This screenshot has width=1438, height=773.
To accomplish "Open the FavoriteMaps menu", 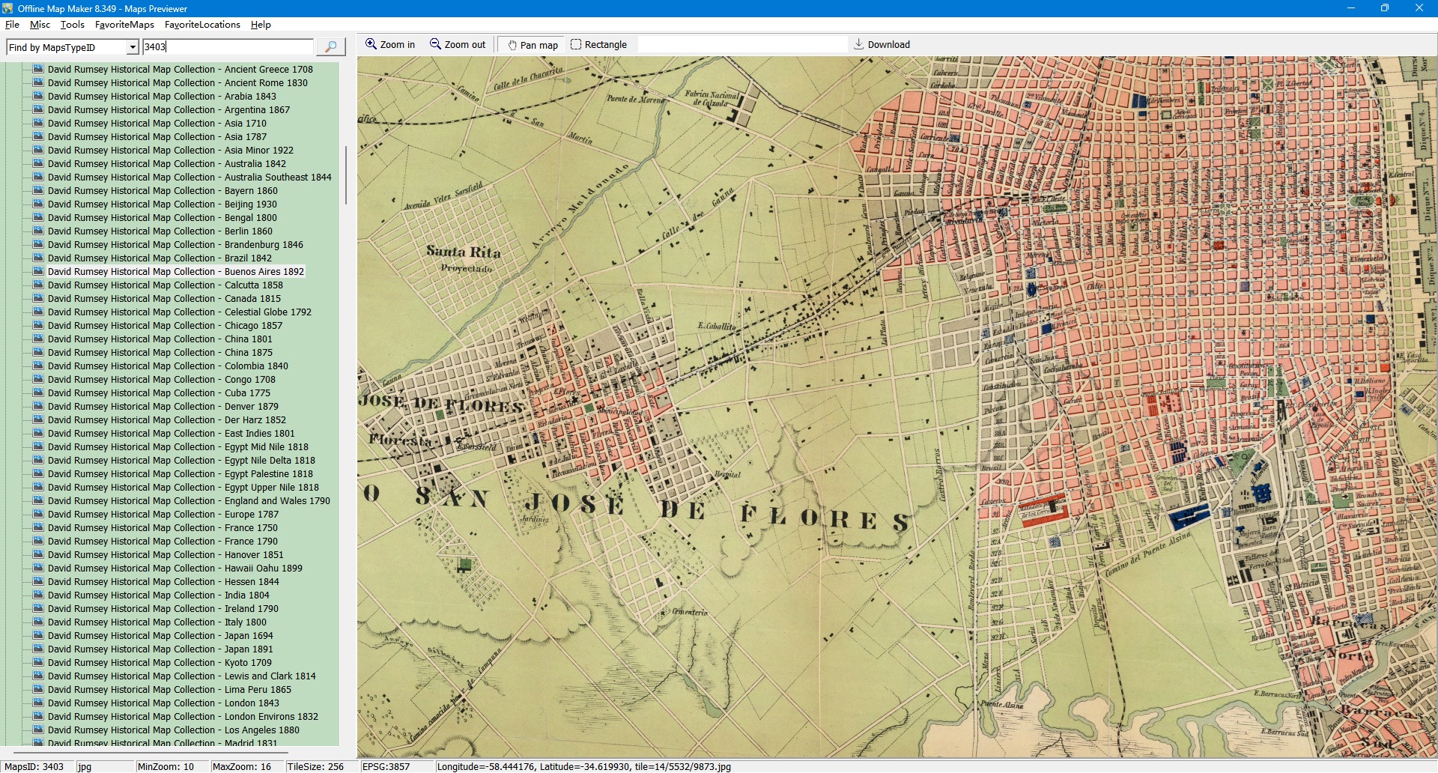I will click(124, 25).
